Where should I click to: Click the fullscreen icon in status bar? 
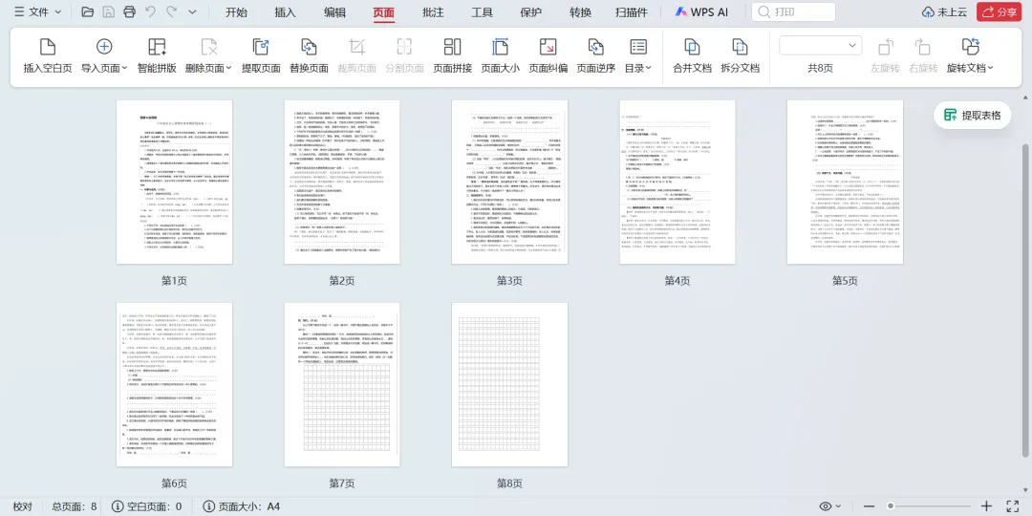(1014, 506)
